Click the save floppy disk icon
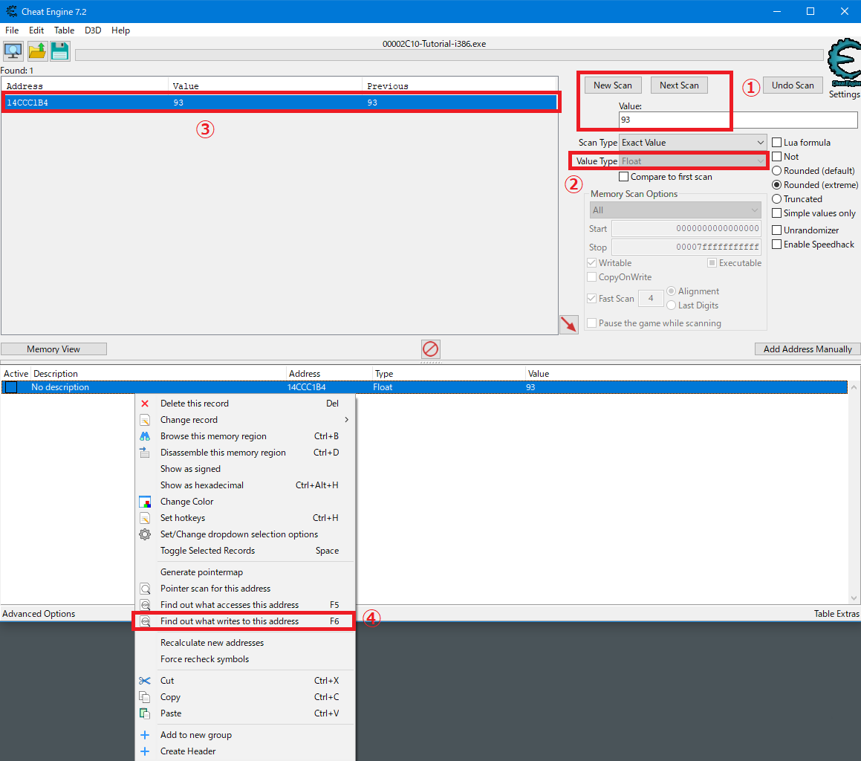 tap(60, 51)
